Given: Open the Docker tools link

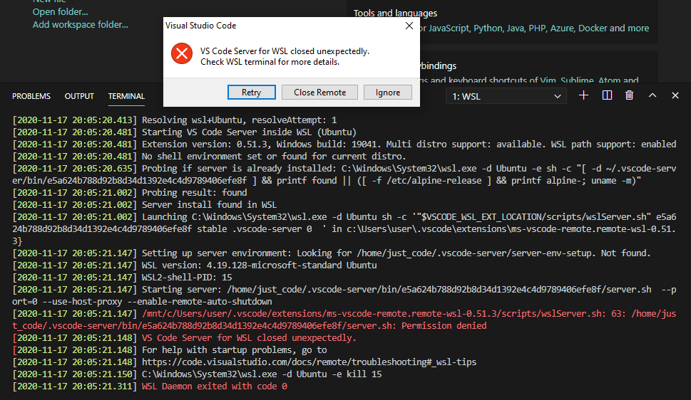Looking at the screenshot, I should point(593,28).
